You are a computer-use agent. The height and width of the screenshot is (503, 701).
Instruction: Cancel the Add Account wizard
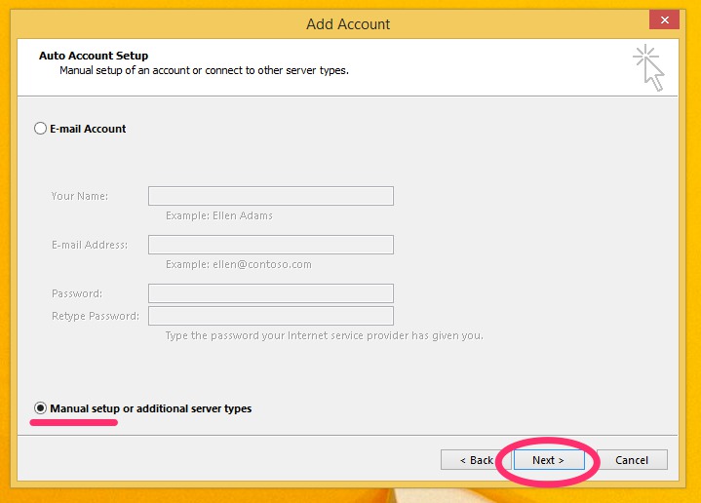(632, 460)
